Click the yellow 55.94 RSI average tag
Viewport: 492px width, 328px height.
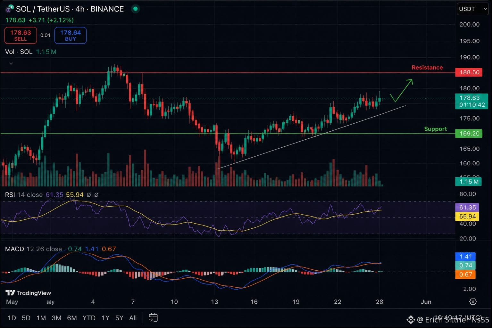(x=467, y=217)
